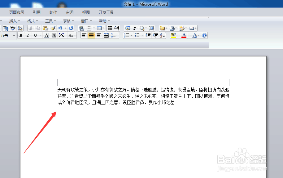283x178 pixels.
Task: Sort text with the A-Z icon
Action: tap(163, 35)
